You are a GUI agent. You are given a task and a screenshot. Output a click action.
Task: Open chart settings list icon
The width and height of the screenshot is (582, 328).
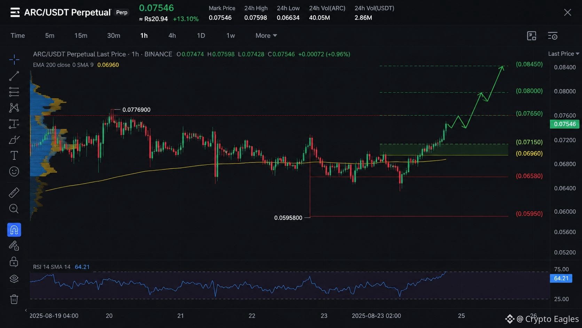tap(553, 36)
